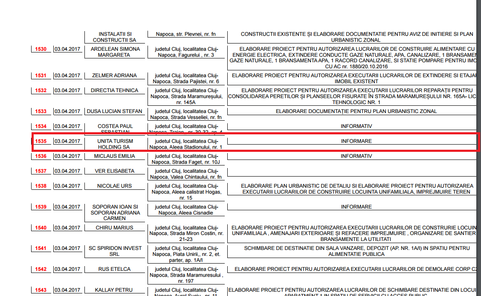Click the INFORMARE text in row 1535
The width and height of the screenshot is (481, 296).
click(356, 141)
